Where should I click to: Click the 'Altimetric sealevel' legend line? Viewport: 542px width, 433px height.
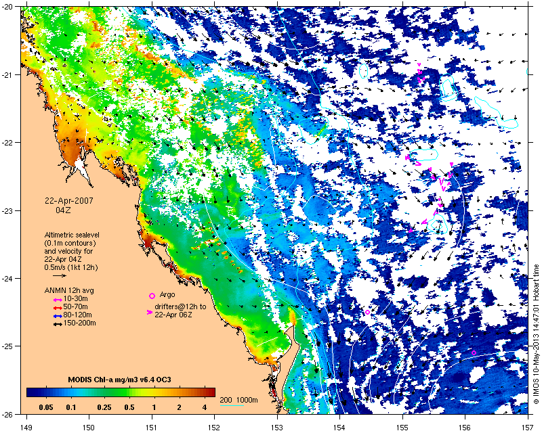click(x=72, y=235)
